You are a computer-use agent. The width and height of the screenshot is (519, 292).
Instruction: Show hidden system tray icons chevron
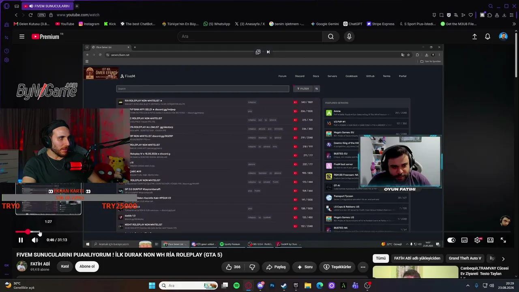click(x=468, y=286)
